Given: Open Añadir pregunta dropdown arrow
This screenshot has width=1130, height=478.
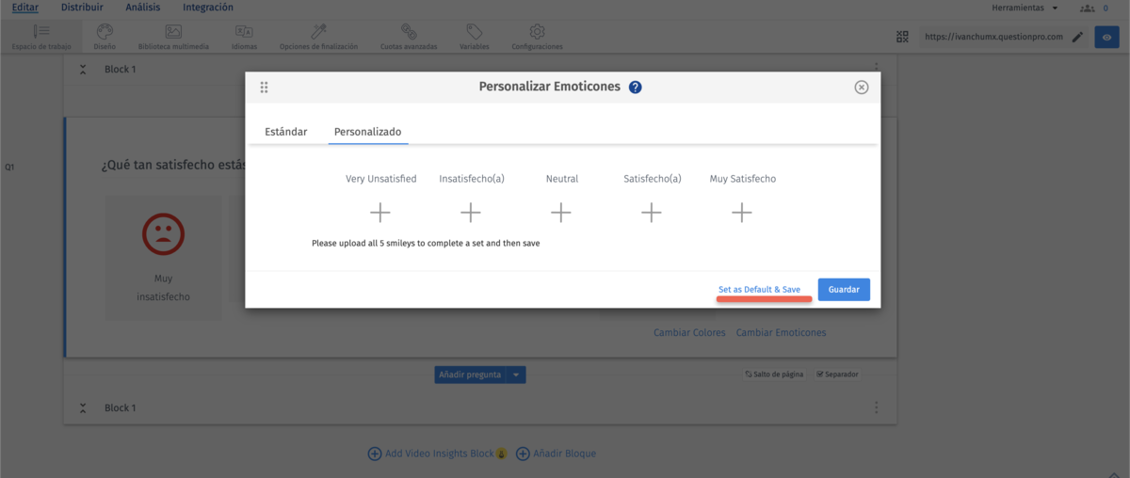Looking at the screenshot, I should (x=516, y=374).
